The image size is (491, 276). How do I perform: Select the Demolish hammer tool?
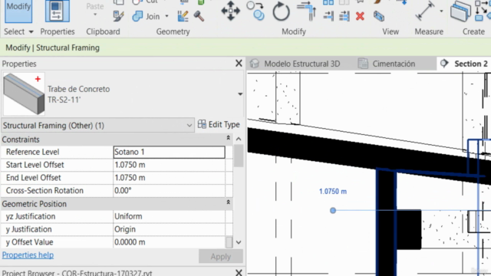click(x=199, y=16)
